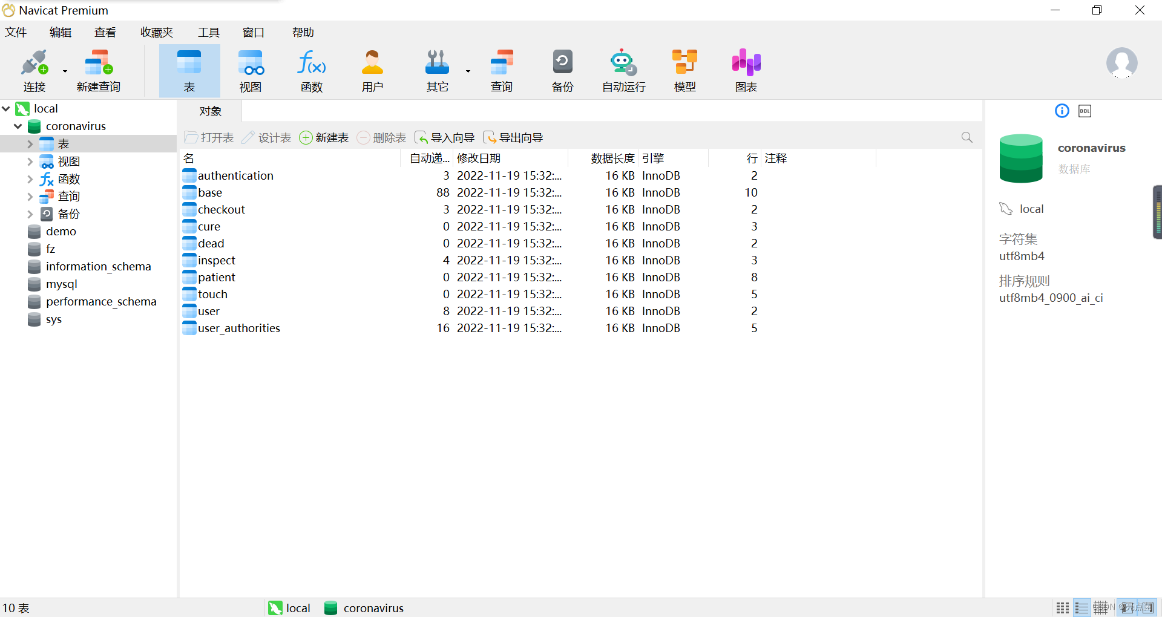
Task: Open the 帮助 menu
Action: (x=303, y=32)
